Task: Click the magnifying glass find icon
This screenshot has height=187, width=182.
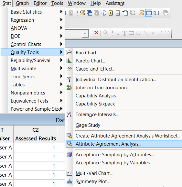Action: tap(105, 33)
